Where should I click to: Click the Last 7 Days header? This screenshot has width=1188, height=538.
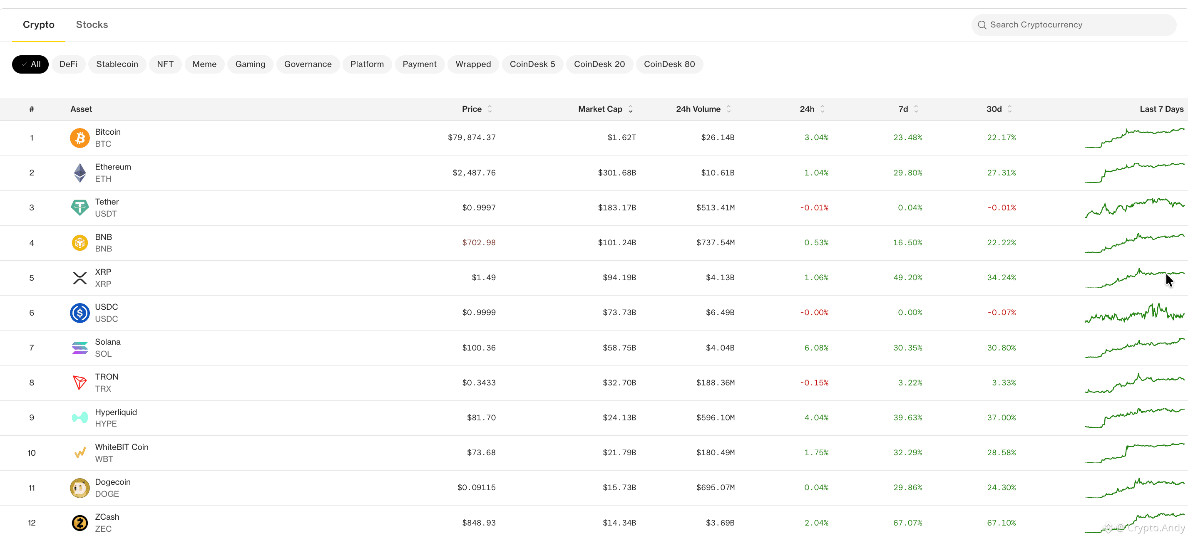tap(1161, 109)
